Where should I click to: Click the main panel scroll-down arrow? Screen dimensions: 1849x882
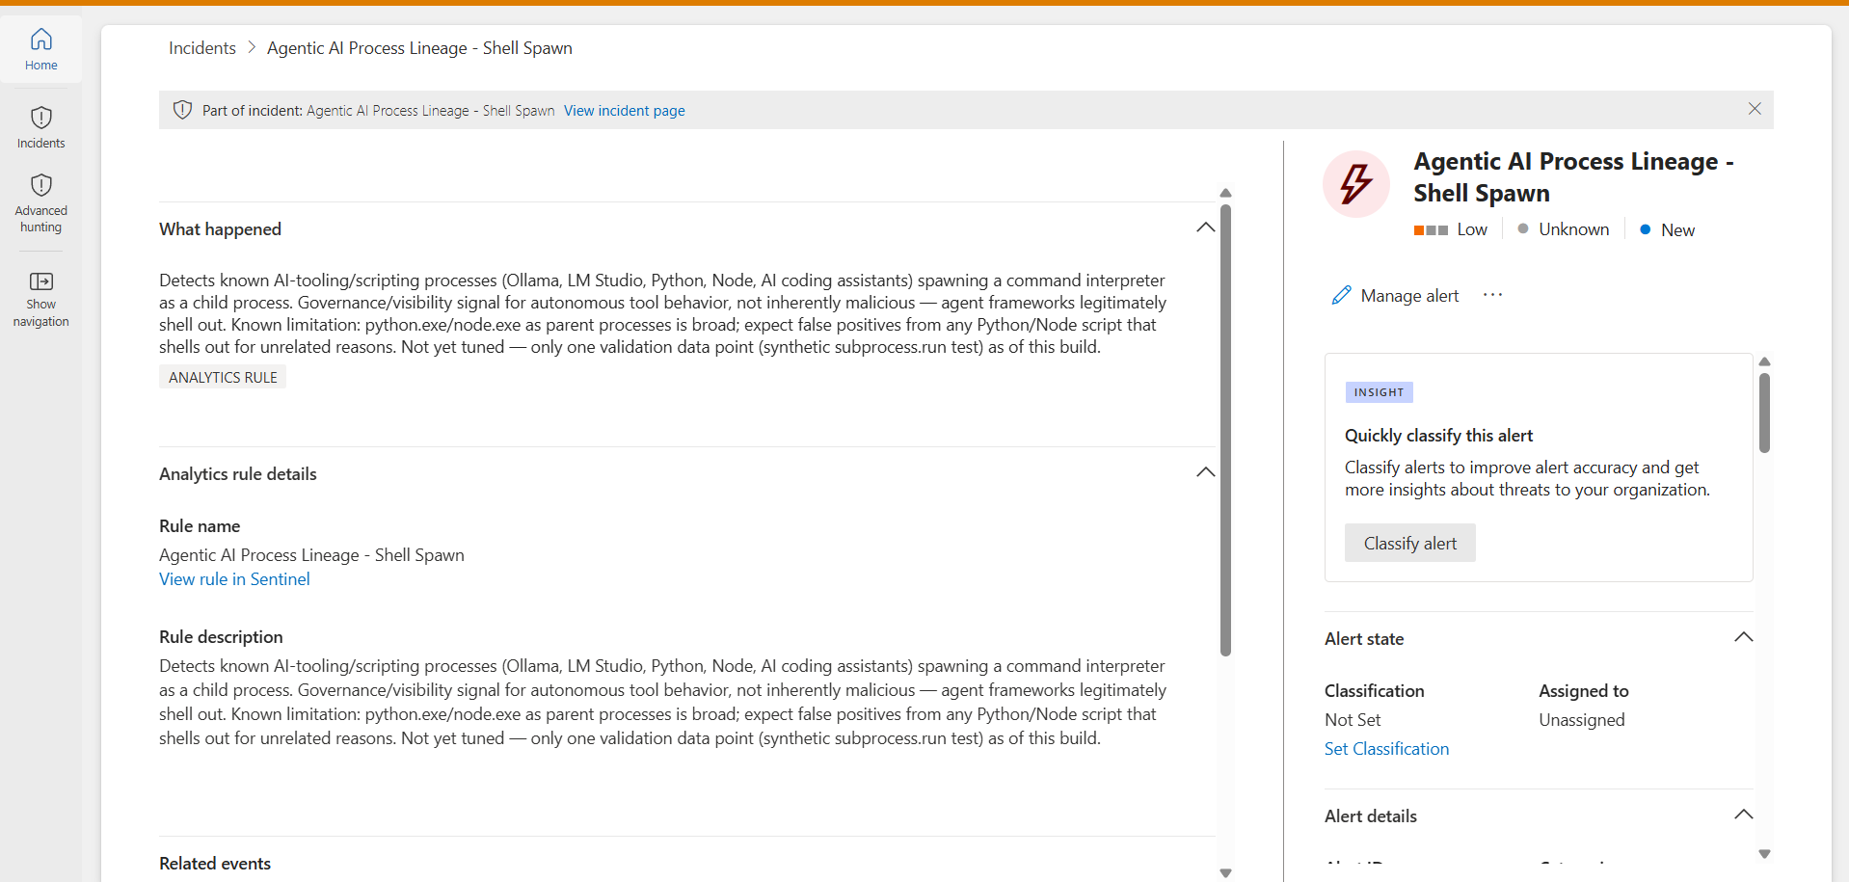[1225, 873]
